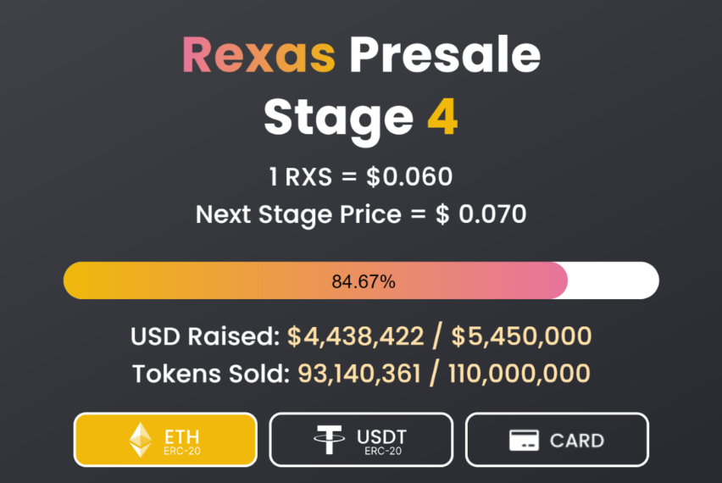Select ETH ERC-20 payment option

(165, 440)
